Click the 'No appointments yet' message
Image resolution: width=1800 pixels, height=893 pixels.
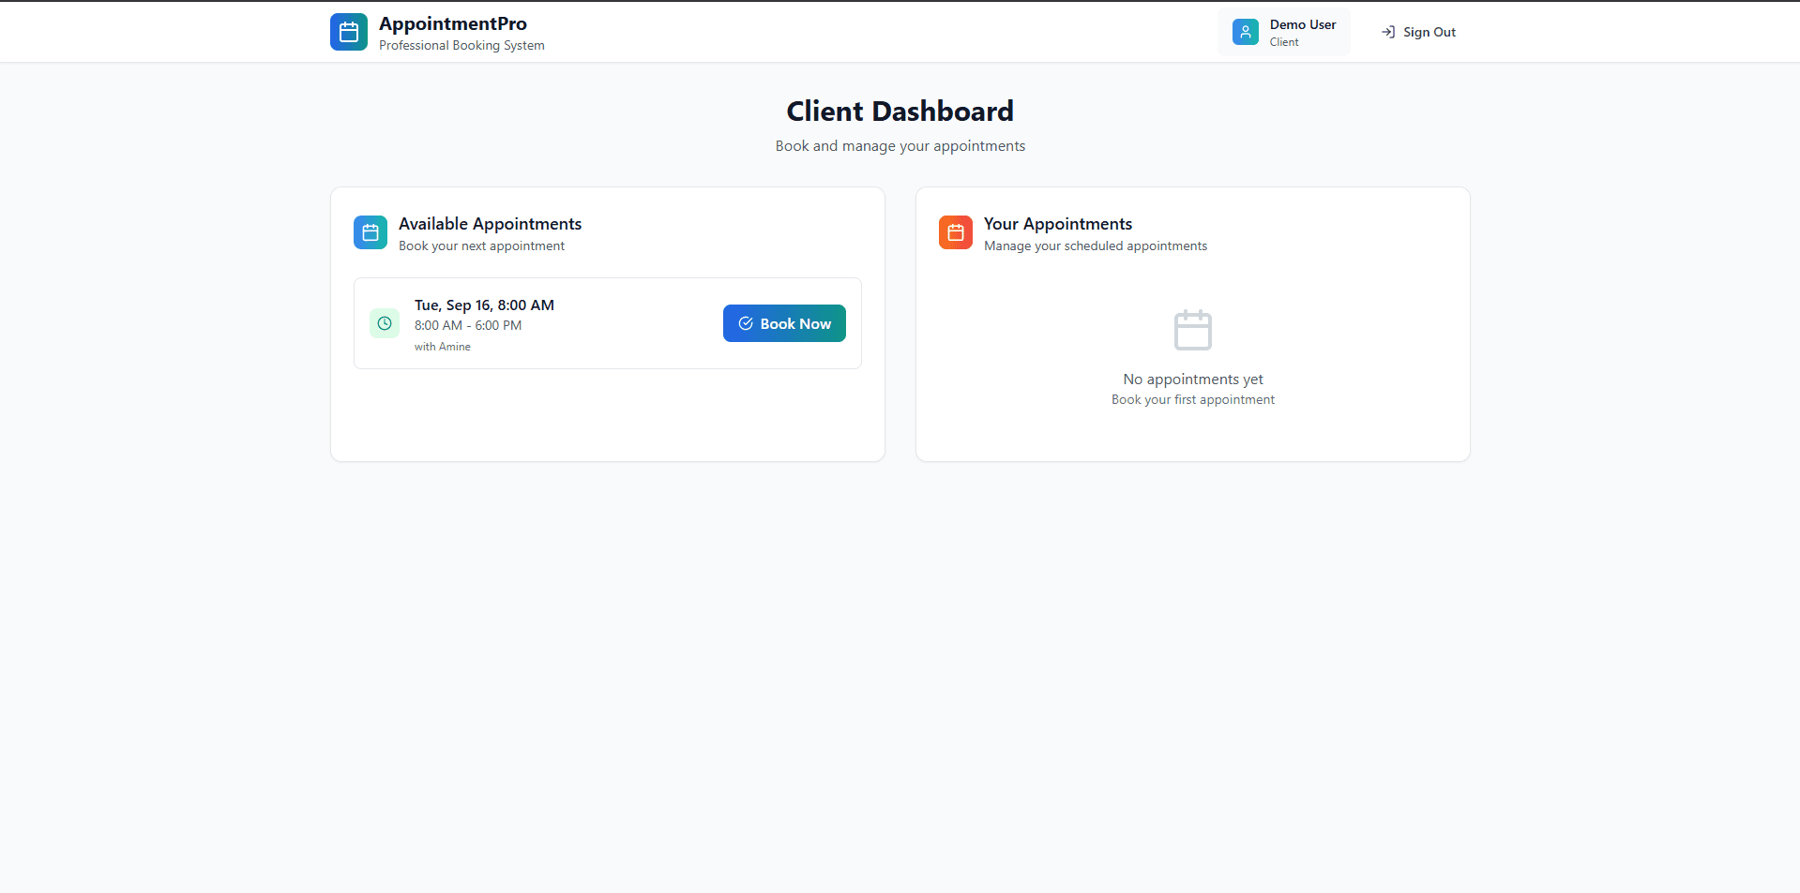coord(1193,380)
